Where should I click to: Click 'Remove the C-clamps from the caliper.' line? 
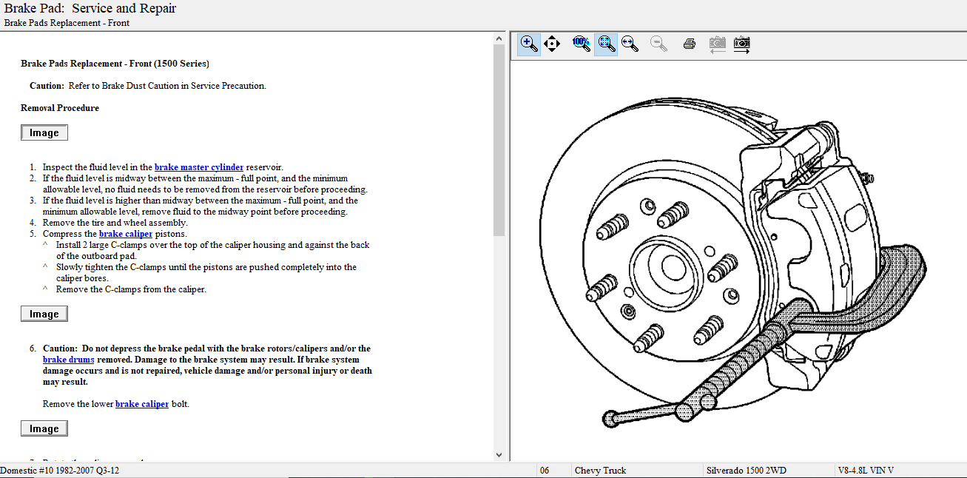point(131,289)
